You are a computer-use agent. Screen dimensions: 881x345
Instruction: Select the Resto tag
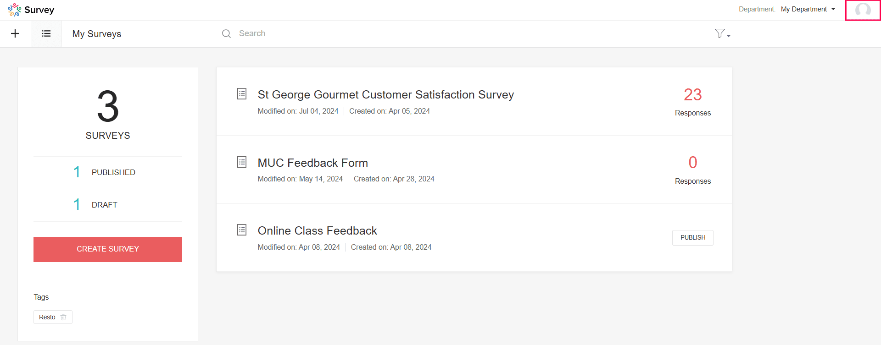tap(47, 317)
